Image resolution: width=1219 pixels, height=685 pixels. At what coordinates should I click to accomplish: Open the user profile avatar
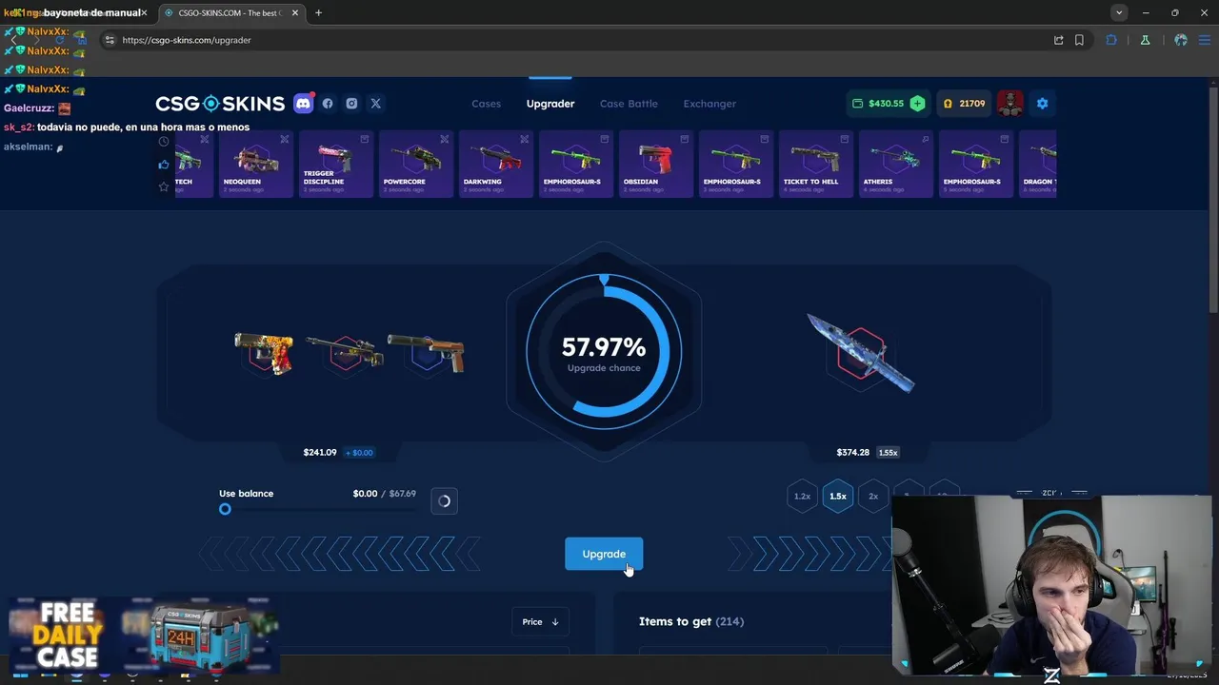(x=1009, y=104)
